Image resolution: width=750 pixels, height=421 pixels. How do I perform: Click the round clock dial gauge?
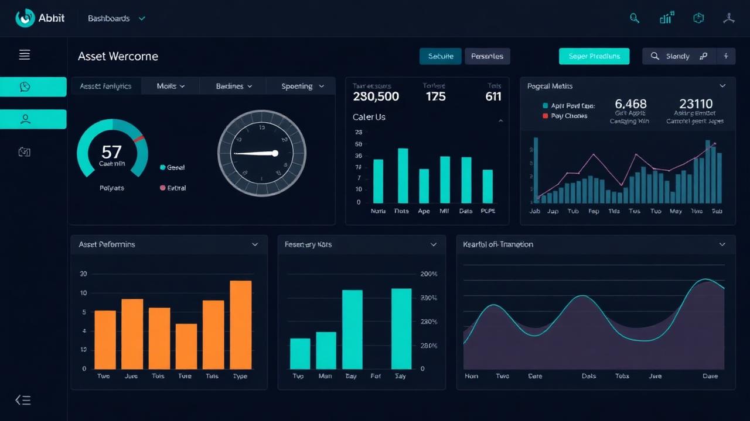pos(262,153)
